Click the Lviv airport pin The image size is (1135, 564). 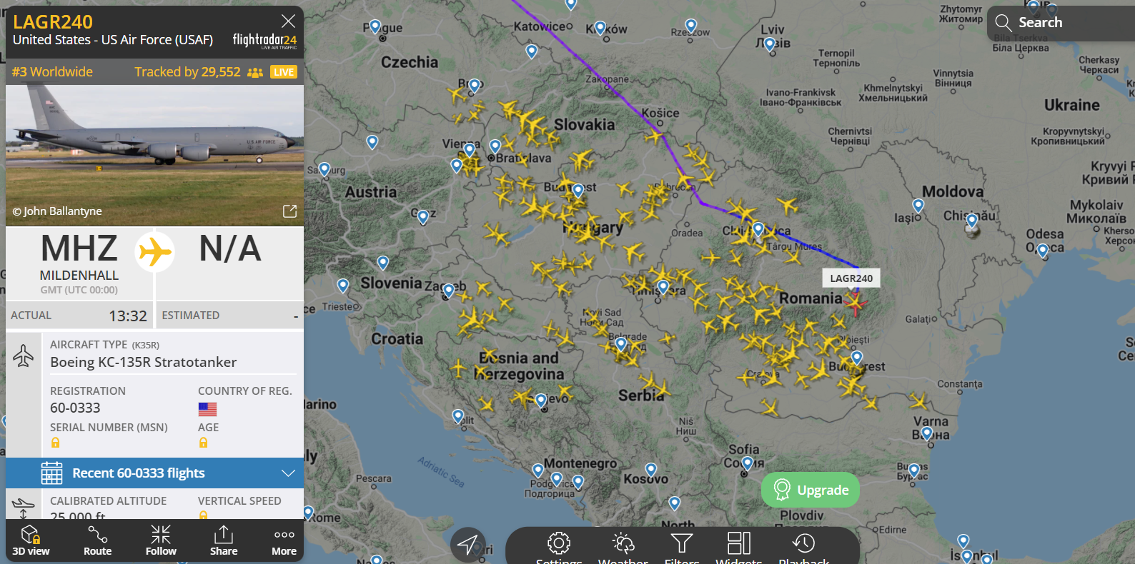770,44
